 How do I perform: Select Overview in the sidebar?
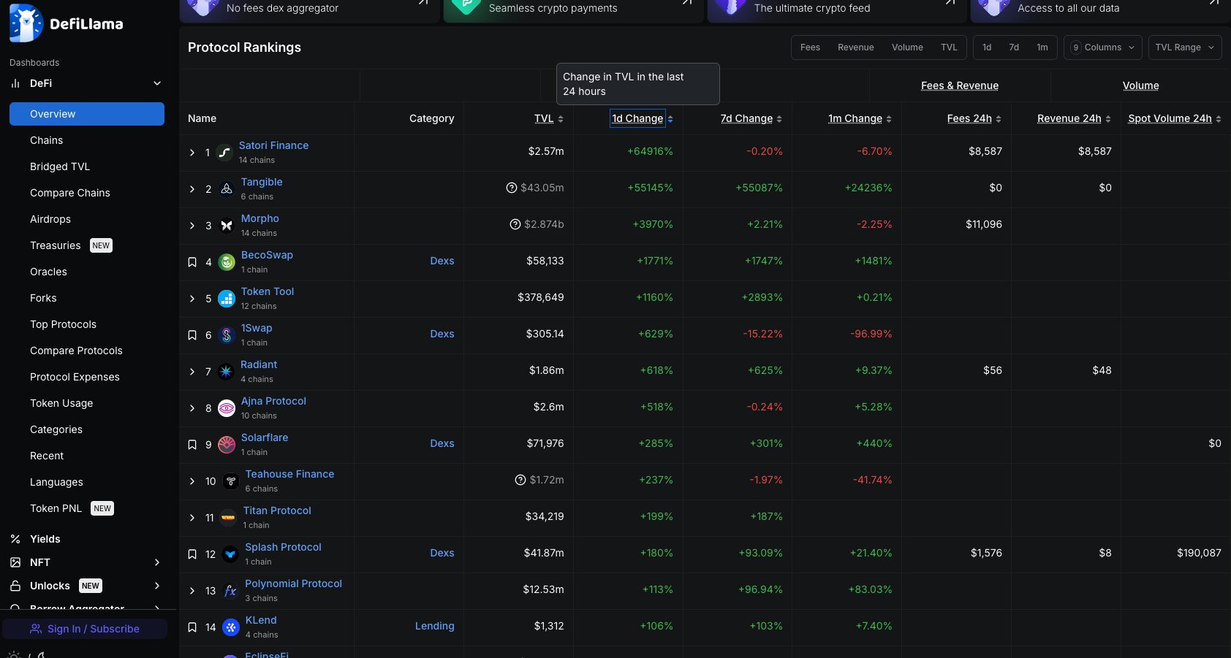87,114
